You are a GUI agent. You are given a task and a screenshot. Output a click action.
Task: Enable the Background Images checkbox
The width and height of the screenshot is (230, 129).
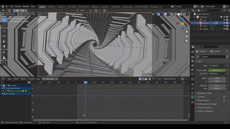(x=198, y=104)
